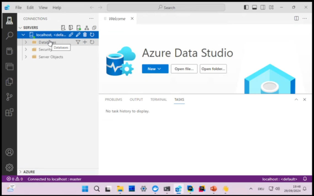The image size is (314, 196).
Task: Click localhost : <default> in status bar
Action: [x=280, y=179]
